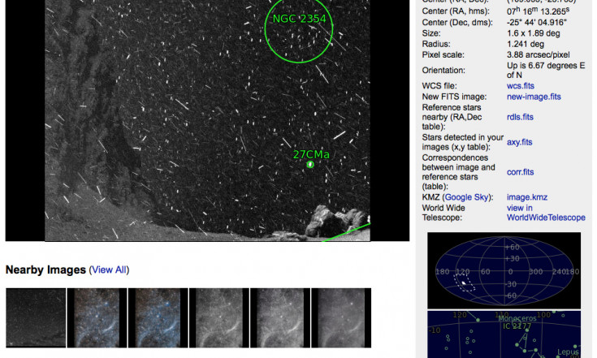Viewport: 597px width, 358px height.
Task: Click the NGC 2354 annotation label
Action: click(299, 19)
